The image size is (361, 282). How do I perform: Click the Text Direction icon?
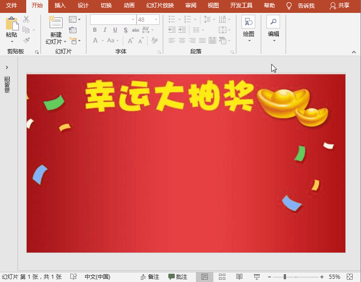click(223, 19)
